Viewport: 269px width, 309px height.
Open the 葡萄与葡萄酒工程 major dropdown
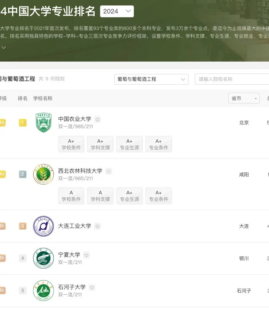pyautogui.click(x=151, y=79)
